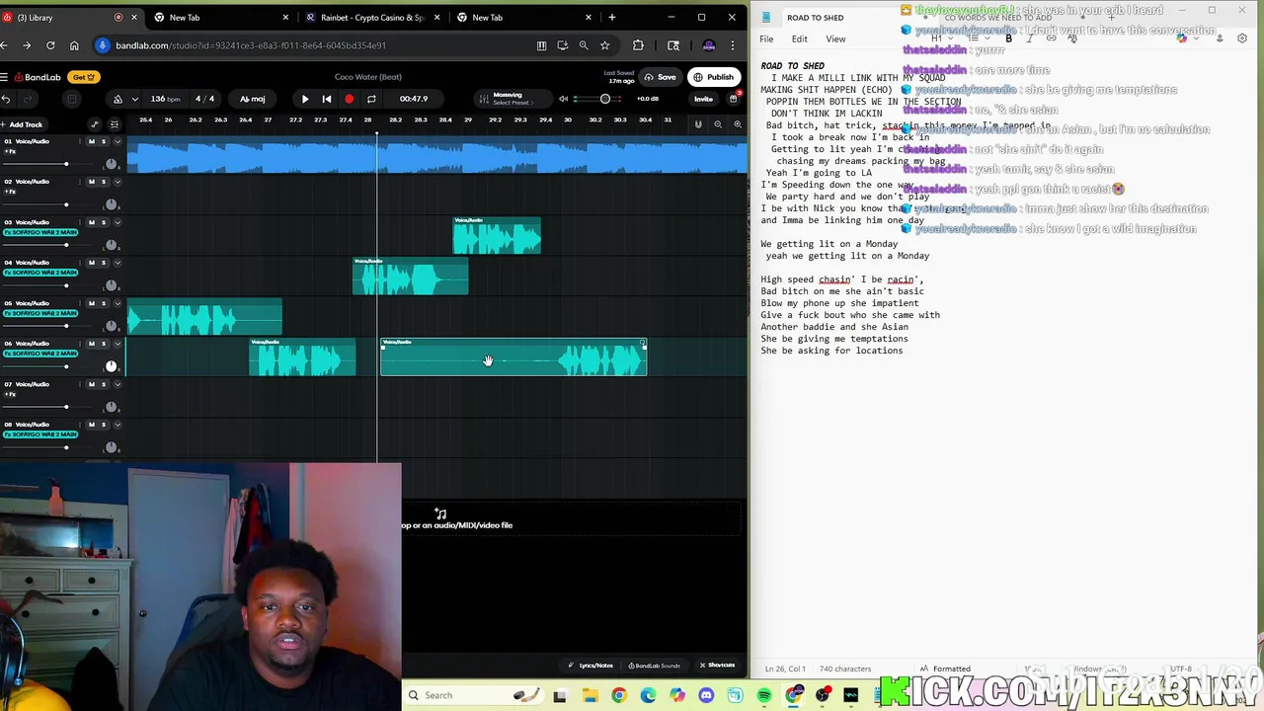
Task: Open the 4 / 4 time signature selector
Action: [204, 99]
